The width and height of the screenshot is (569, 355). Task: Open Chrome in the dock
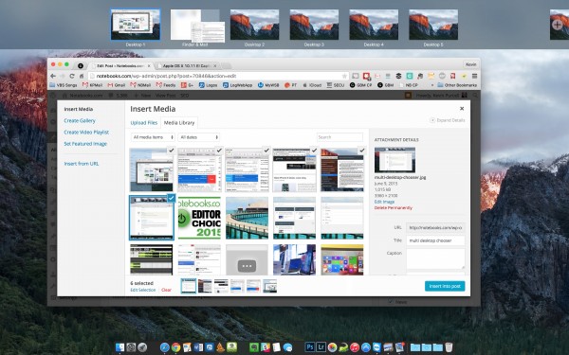click(176, 347)
